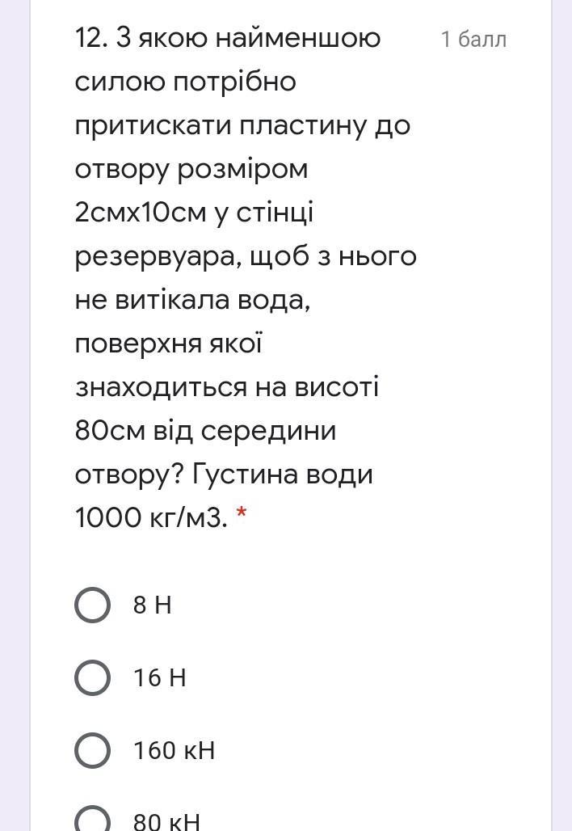Click the line "80см від середини"
572x831 pixels.
pyautogui.click(x=205, y=430)
